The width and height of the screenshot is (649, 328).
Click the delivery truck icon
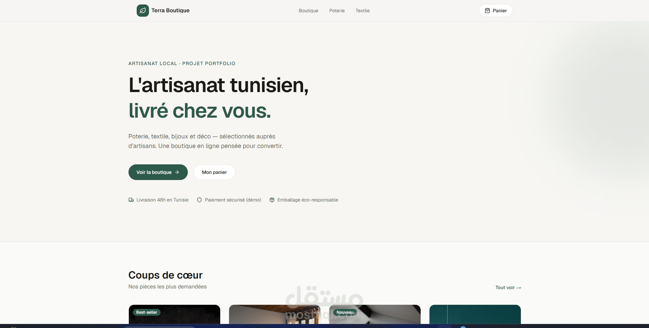(x=131, y=200)
